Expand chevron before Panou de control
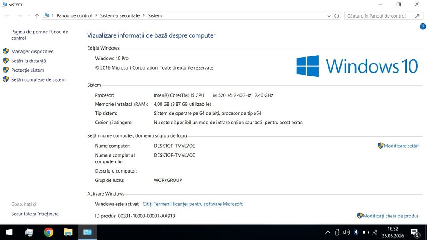 53,15
